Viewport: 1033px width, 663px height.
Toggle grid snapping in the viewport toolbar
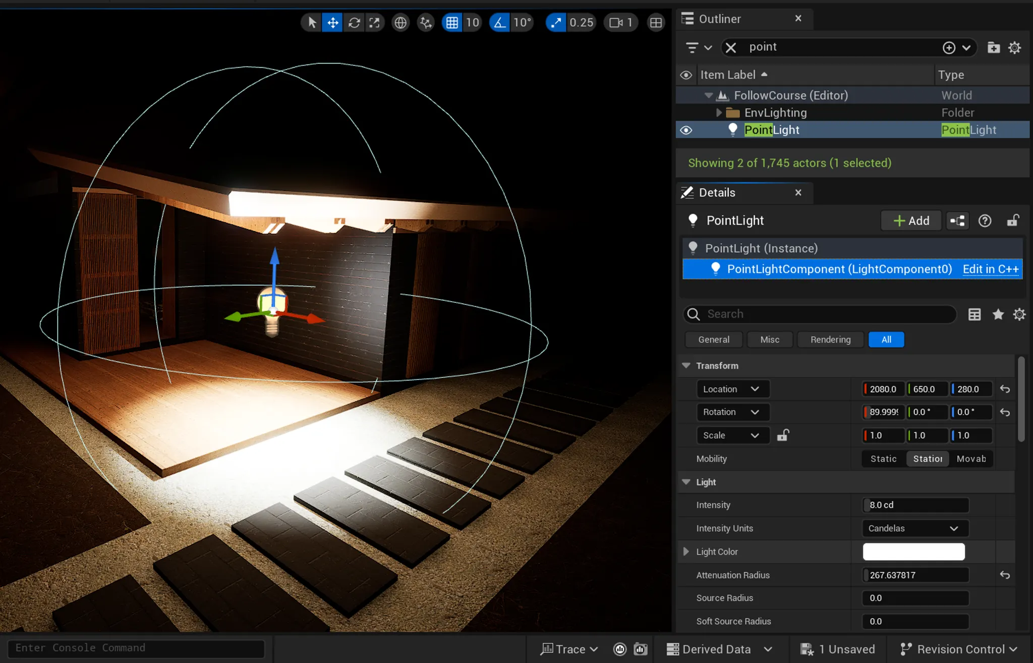[x=452, y=23]
